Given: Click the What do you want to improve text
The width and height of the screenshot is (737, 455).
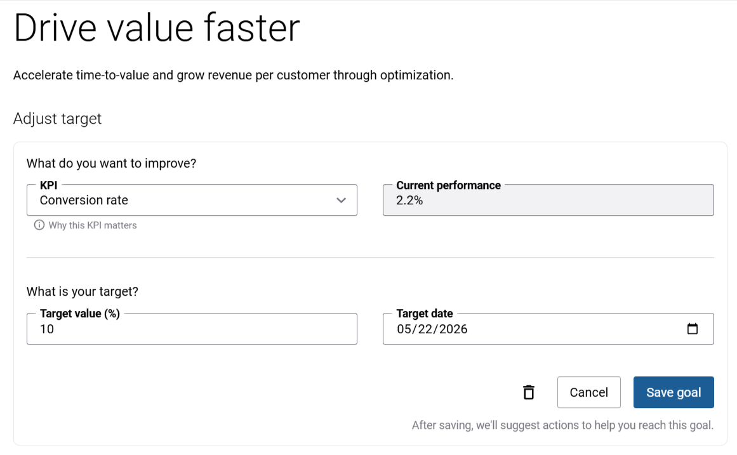Looking at the screenshot, I should (111, 163).
